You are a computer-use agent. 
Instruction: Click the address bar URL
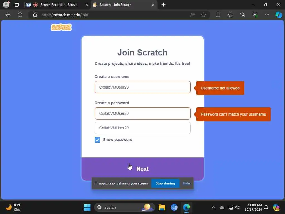coord(65,15)
